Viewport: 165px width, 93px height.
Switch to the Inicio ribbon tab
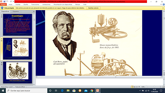tap(10, 4)
